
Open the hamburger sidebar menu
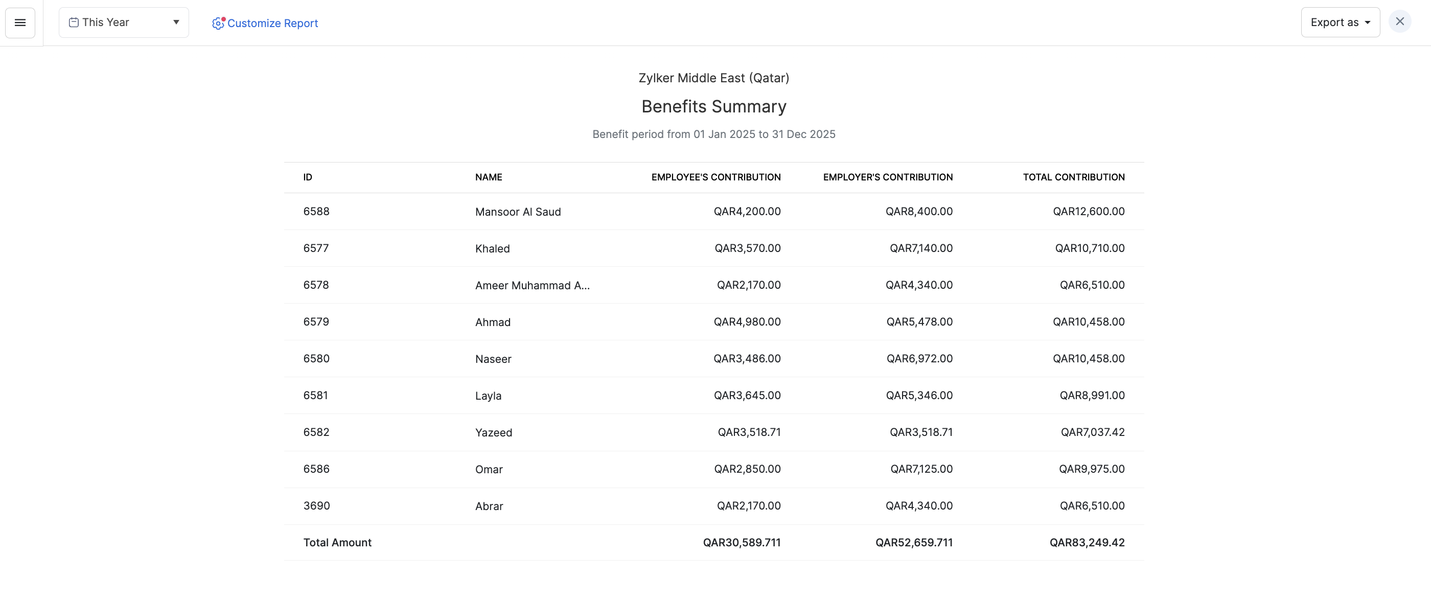[x=20, y=23]
